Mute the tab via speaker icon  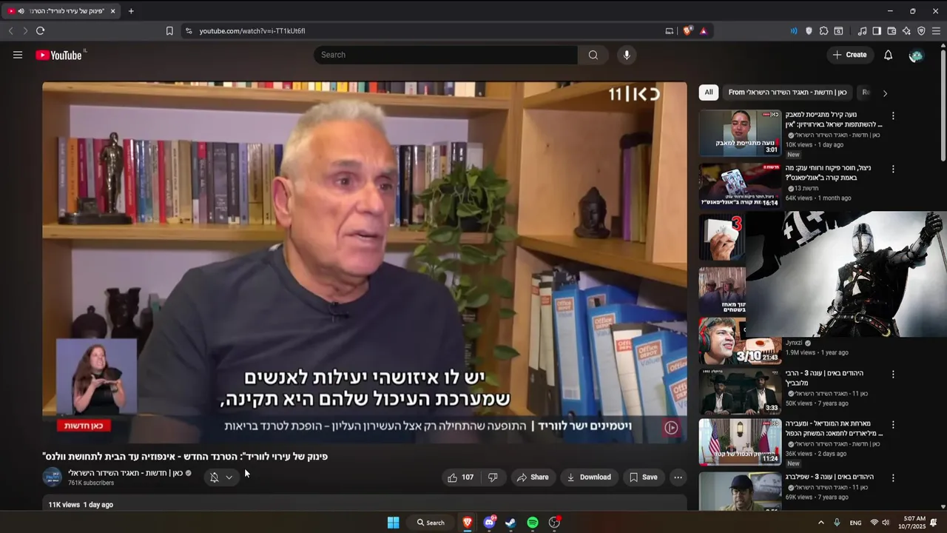(21, 11)
